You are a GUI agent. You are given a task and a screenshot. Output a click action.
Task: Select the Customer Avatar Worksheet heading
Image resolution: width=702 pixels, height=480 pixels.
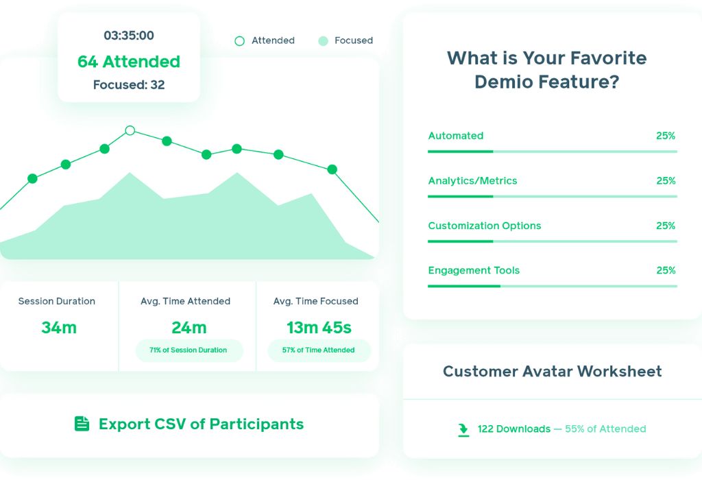(x=552, y=372)
